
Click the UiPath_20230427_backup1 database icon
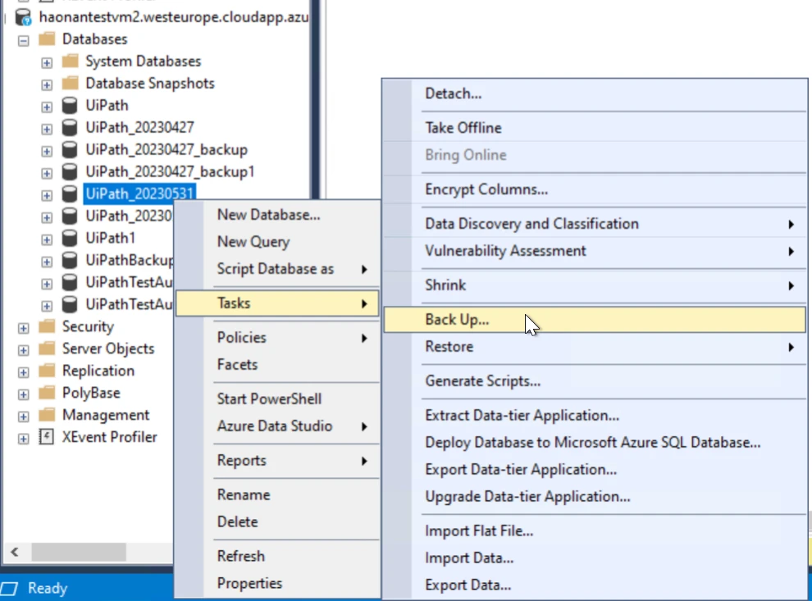[x=70, y=171]
